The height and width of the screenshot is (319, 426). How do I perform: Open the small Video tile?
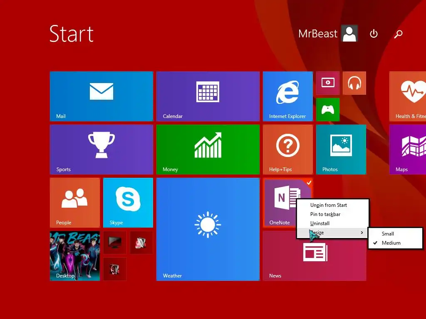(328, 83)
